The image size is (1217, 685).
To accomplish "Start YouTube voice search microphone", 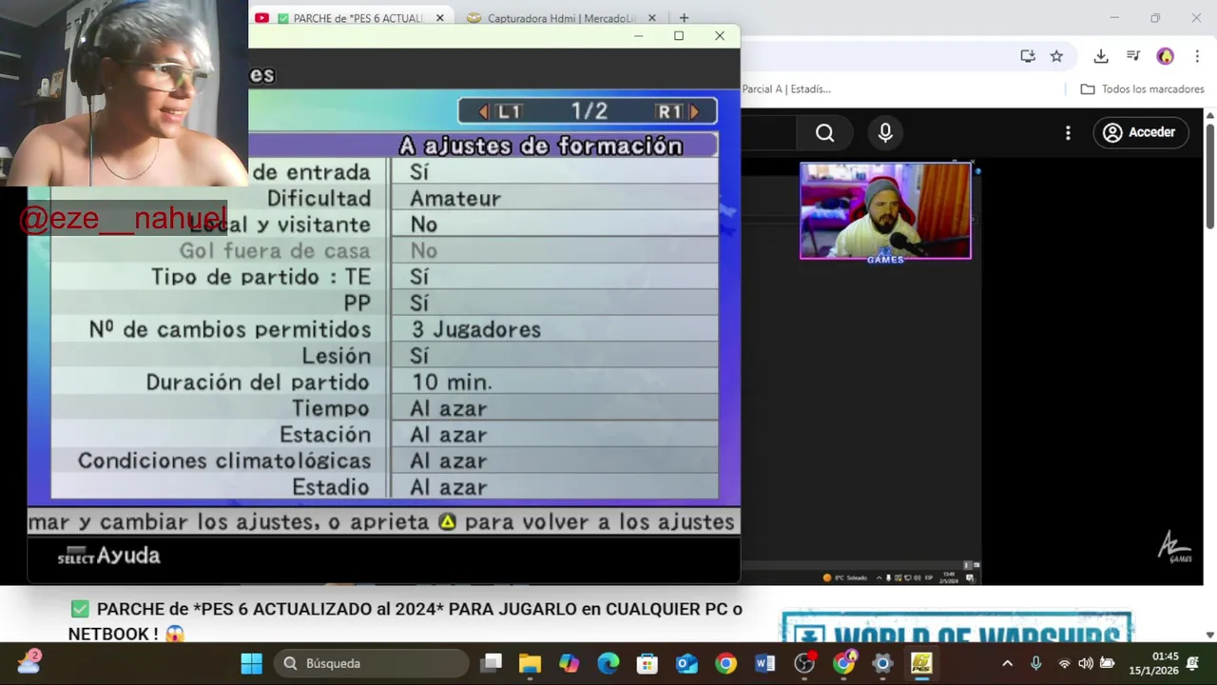I will pyautogui.click(x=885, y=133).
